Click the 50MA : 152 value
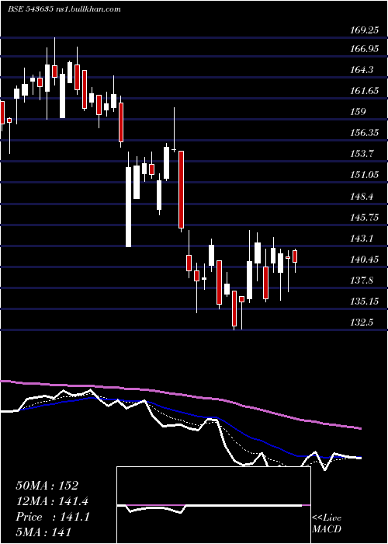This screenshot has height=544, width=388. point(47,486)
